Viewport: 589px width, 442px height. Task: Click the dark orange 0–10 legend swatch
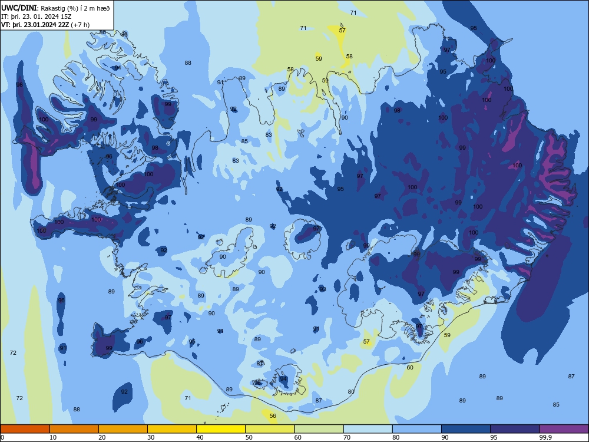pos(25,429)
